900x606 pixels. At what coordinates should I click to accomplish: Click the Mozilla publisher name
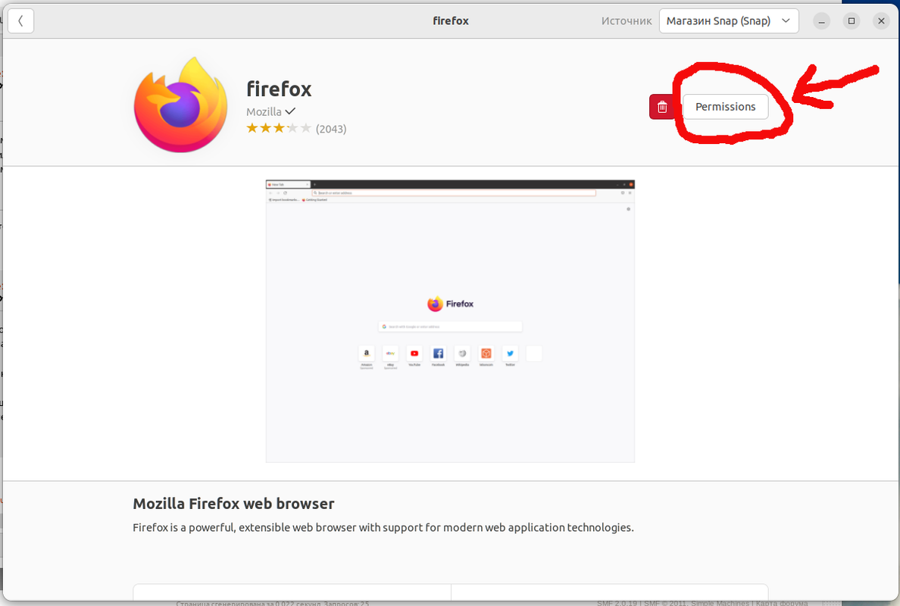click(264, 112)
